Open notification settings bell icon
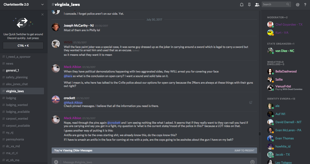310x164 pixels. 242,5
